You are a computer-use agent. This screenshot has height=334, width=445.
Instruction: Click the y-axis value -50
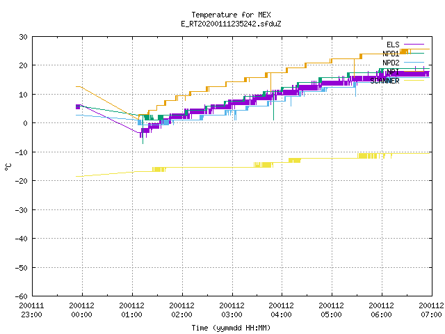[22, 267]
